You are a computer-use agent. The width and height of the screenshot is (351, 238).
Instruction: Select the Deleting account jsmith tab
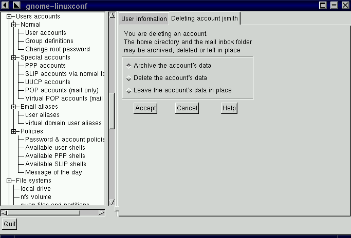pyautogui.click(x=205, y=18)
